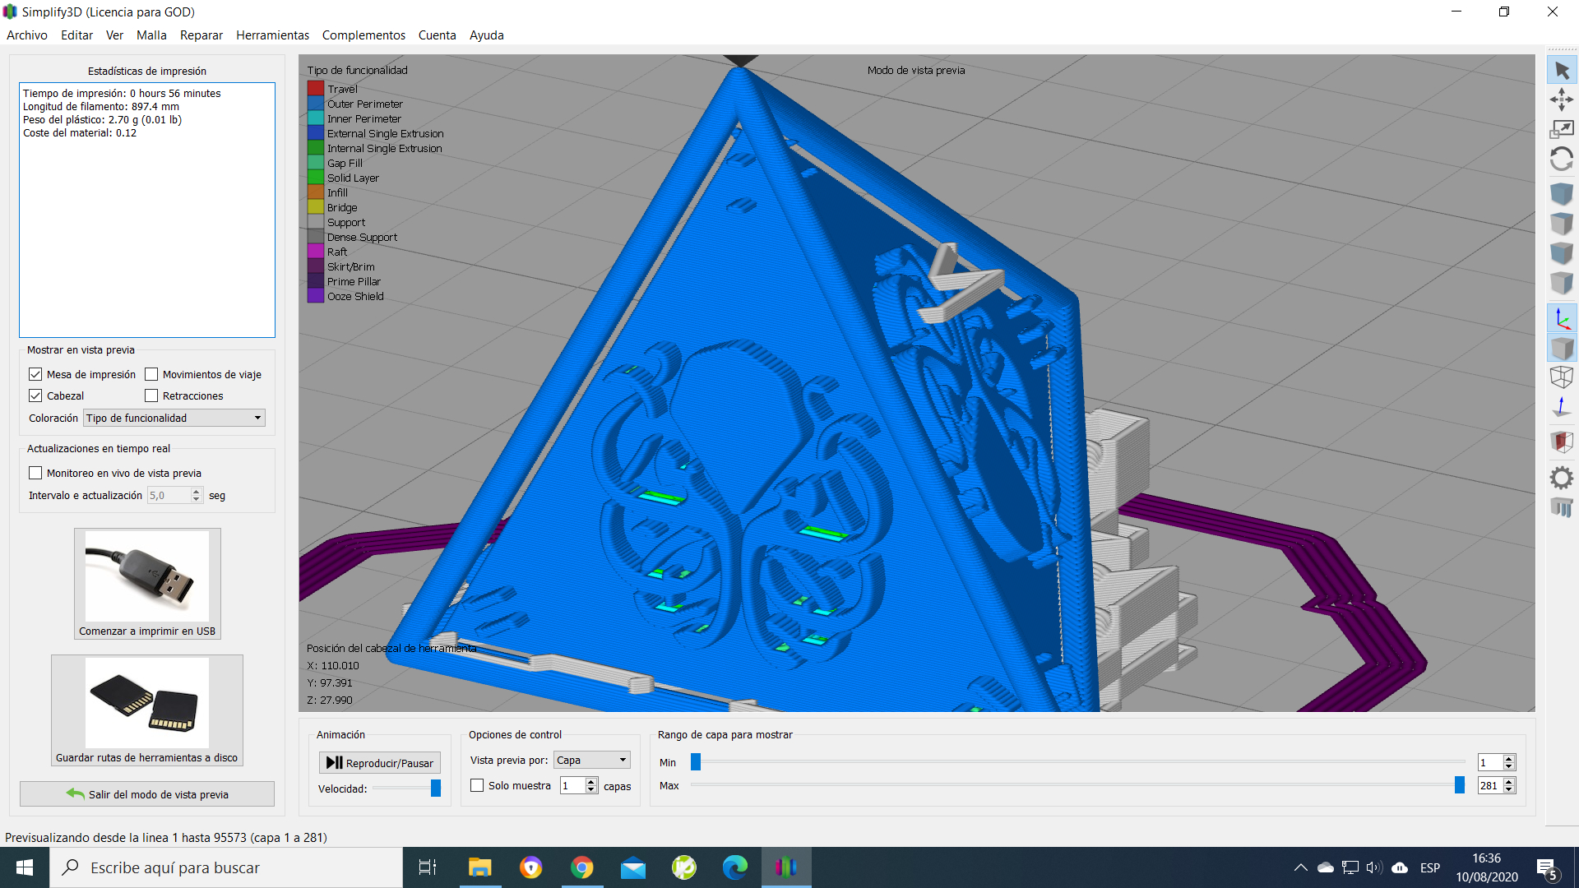Activate the translate view tool
1579x888 pixels.
[x=1562, y=100]
